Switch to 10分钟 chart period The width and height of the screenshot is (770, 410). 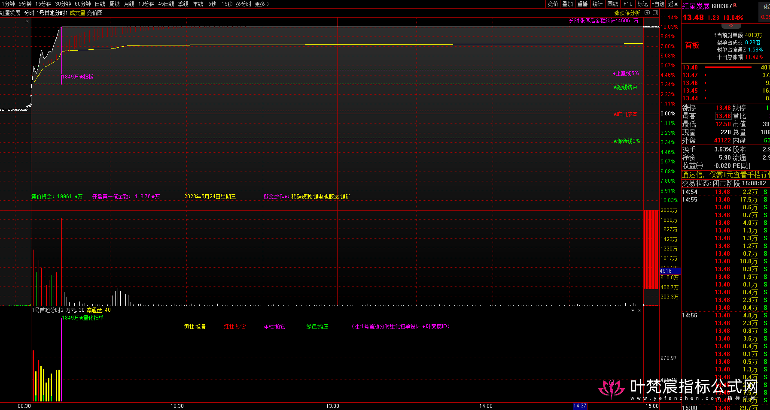point(146,4)
